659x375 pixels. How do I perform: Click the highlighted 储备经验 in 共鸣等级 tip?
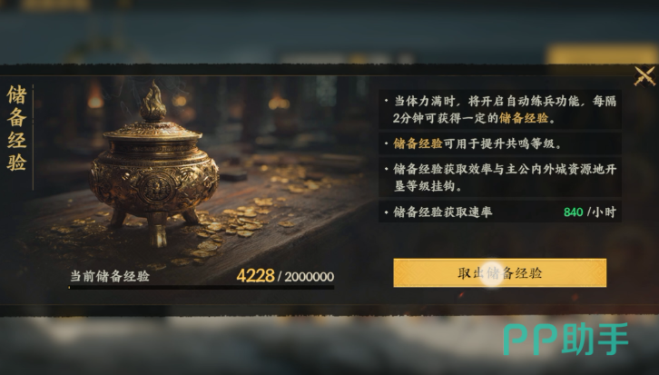[418, 143]
